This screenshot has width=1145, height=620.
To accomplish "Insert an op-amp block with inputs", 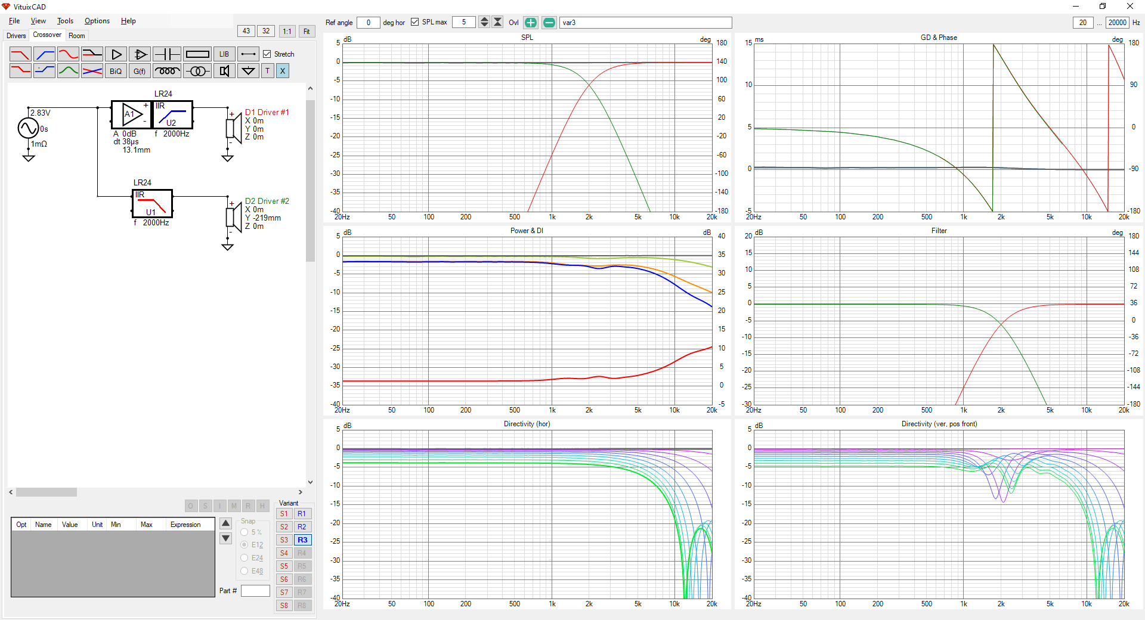I will pos(140,54).
